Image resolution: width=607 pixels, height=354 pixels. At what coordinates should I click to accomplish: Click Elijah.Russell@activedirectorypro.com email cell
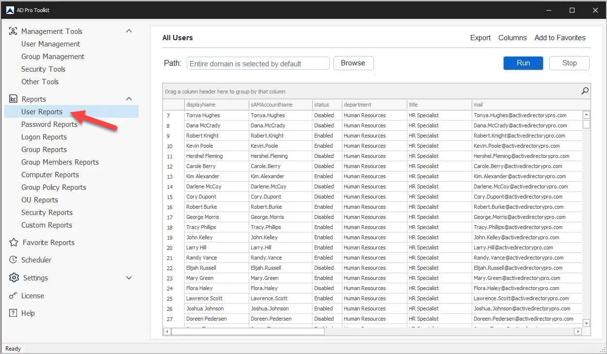pos(527,268)
